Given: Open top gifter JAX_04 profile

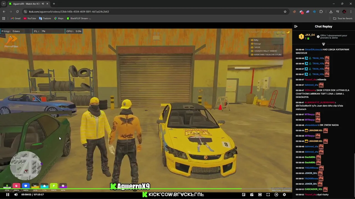Looking at the screenshot, I should 310,35.
